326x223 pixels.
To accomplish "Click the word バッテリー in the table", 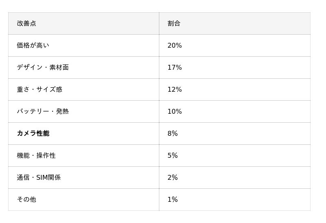I will 33,112.
